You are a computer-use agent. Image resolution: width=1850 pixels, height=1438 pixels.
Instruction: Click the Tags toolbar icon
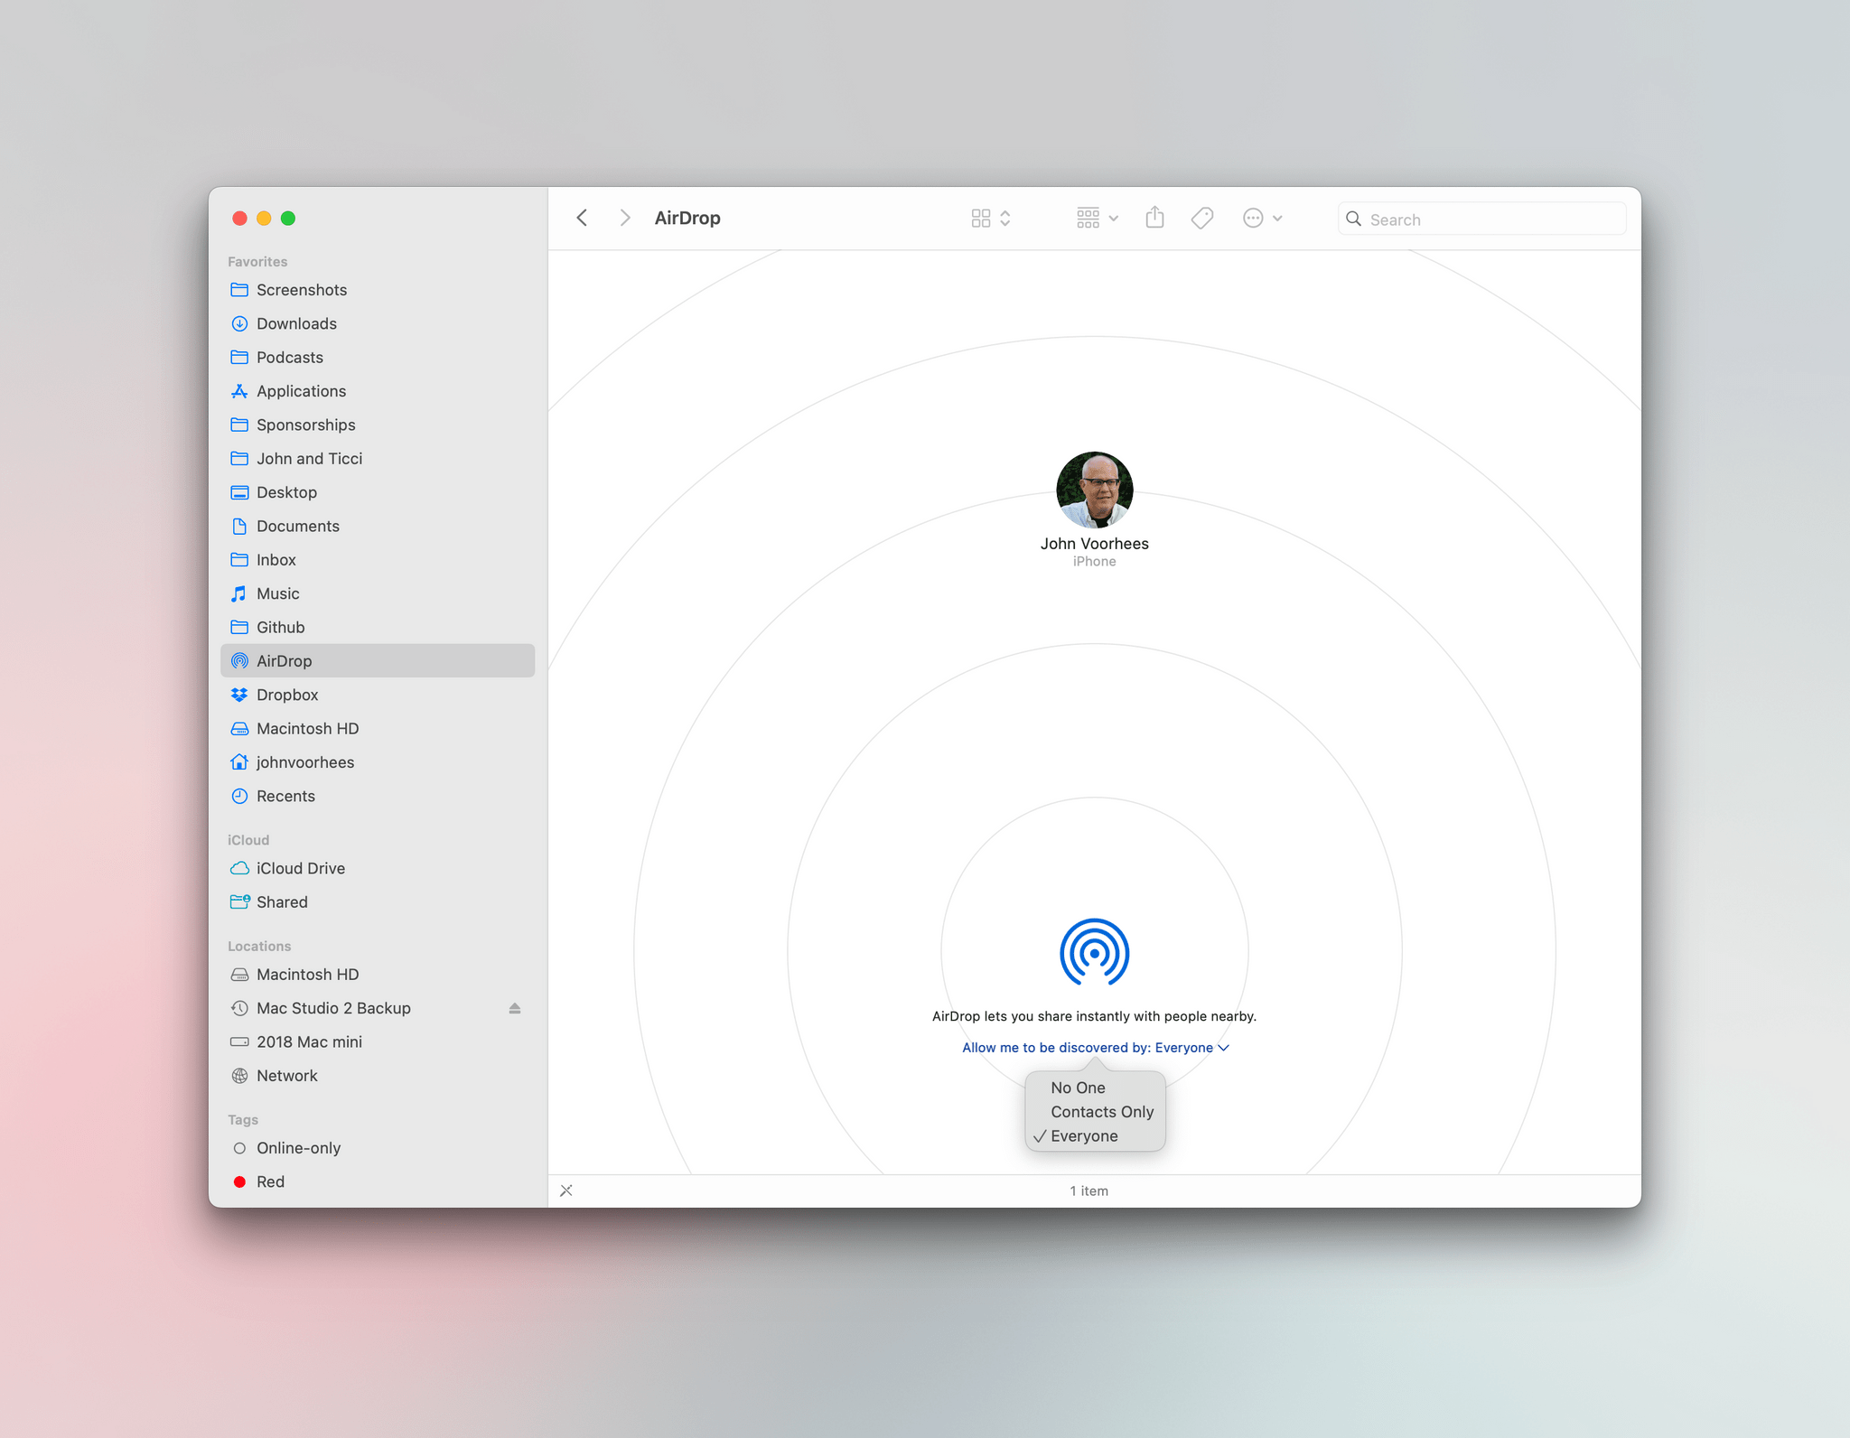(1202, 218)
